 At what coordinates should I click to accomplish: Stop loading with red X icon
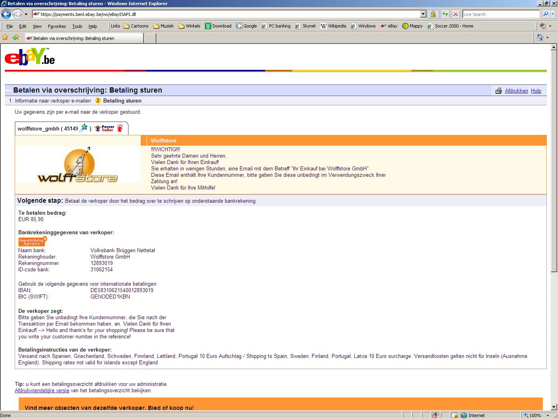click(x=456, y=14)
